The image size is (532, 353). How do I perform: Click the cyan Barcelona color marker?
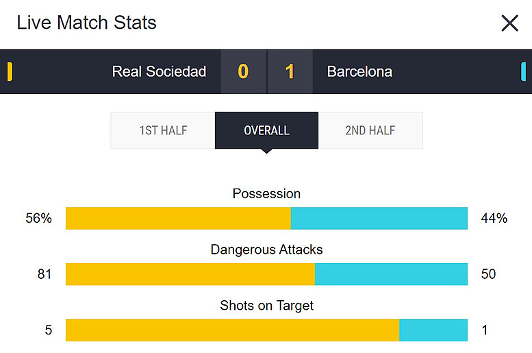523,72
